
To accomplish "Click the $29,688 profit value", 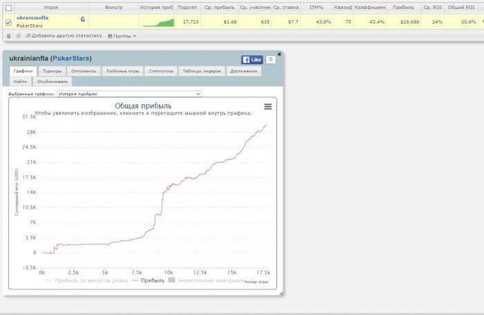I will pyautogui.click(x=409, y=22).
